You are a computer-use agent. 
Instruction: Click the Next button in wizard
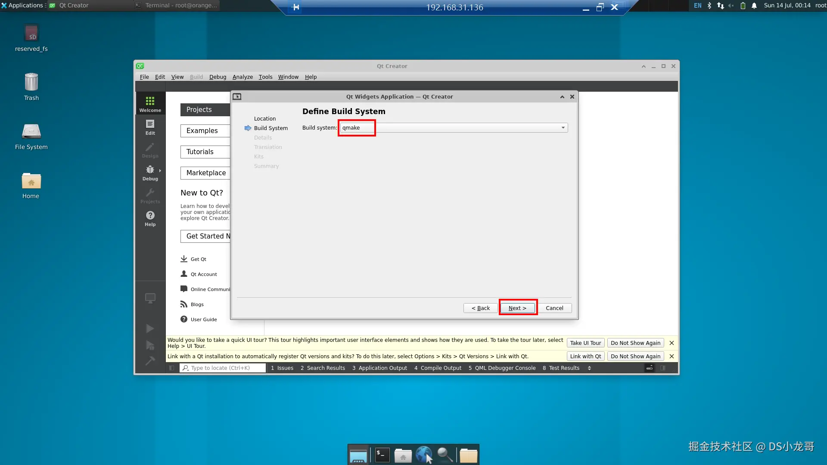(x=517, y=308)
